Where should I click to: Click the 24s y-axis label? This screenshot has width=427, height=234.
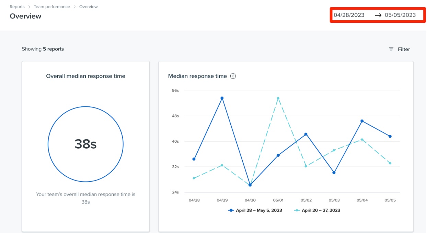point(175,192)
